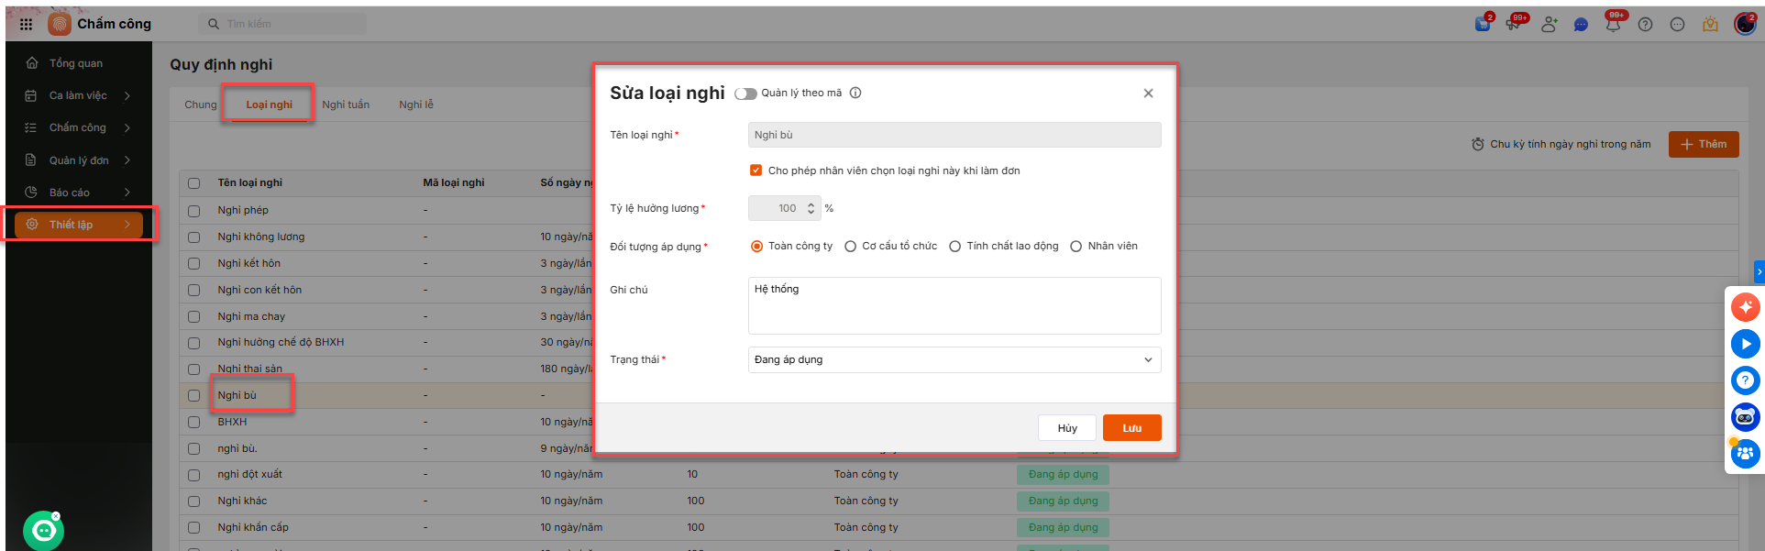Image resolution: width=1765 pixels, height=551 pixels.
Task: Click the help question mark icon in header
Action: pyautogui.click(x=1645, y=25)
